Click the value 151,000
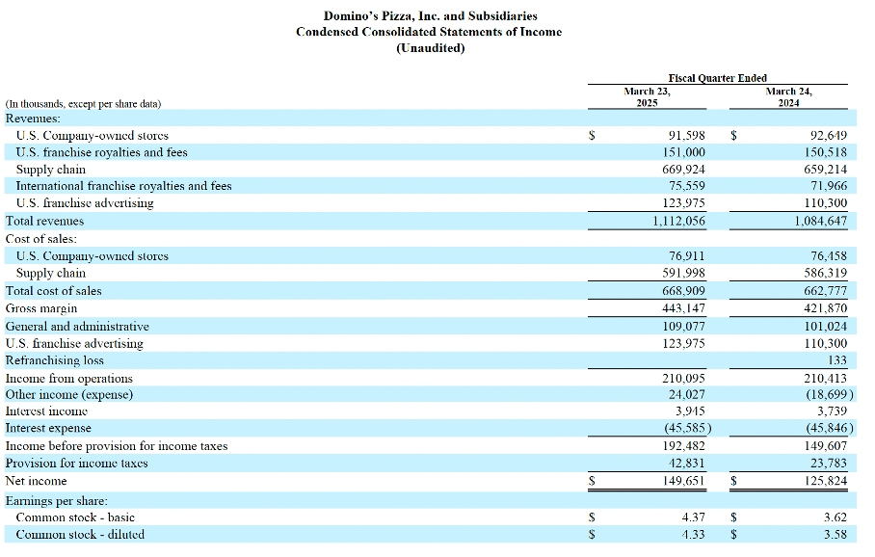The image size is (875, 557). 683,152
